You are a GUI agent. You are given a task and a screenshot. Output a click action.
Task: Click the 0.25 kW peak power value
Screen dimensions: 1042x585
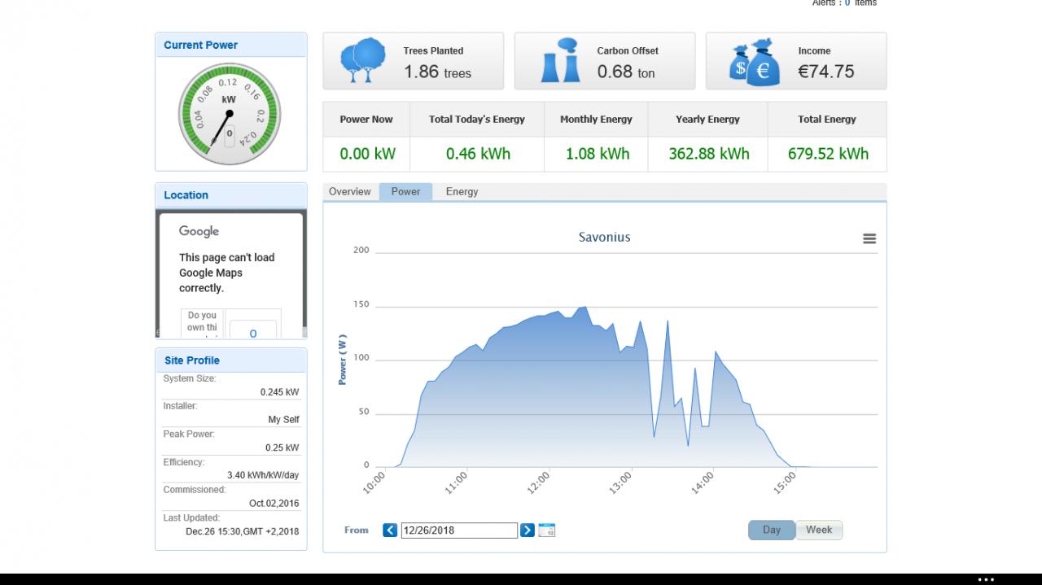click(282, 447)
